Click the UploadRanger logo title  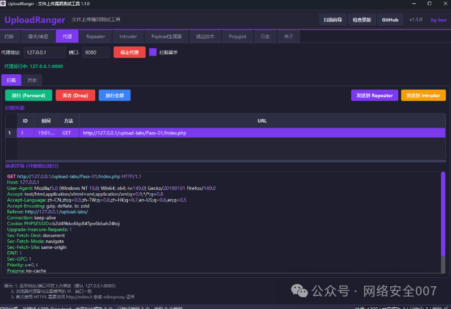click(x=35, y=19)
